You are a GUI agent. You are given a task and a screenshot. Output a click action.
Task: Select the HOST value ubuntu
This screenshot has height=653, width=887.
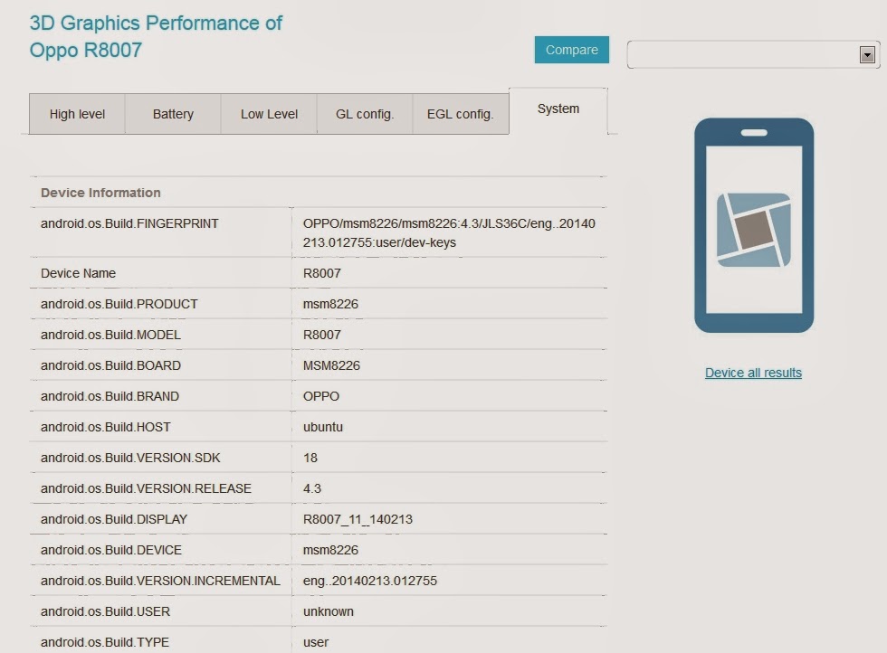322,428
